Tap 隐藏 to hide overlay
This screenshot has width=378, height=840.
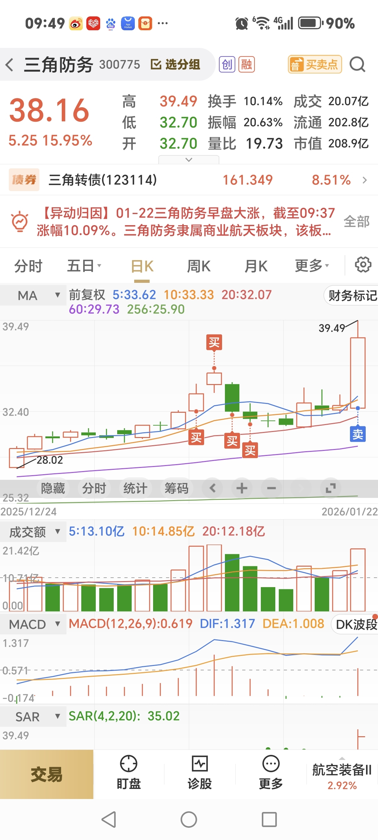[x=53, y=488]
